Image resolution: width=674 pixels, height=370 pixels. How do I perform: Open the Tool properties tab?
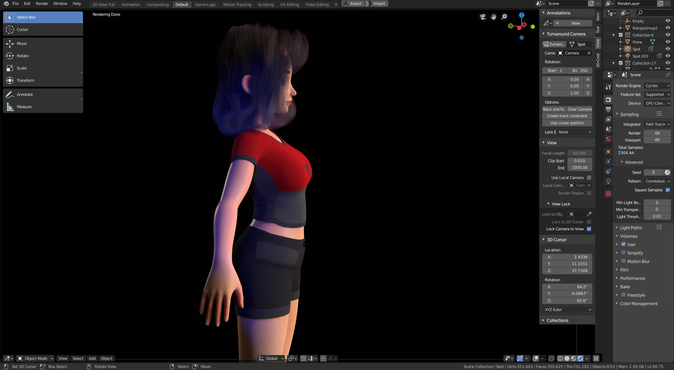click(608, 87)
